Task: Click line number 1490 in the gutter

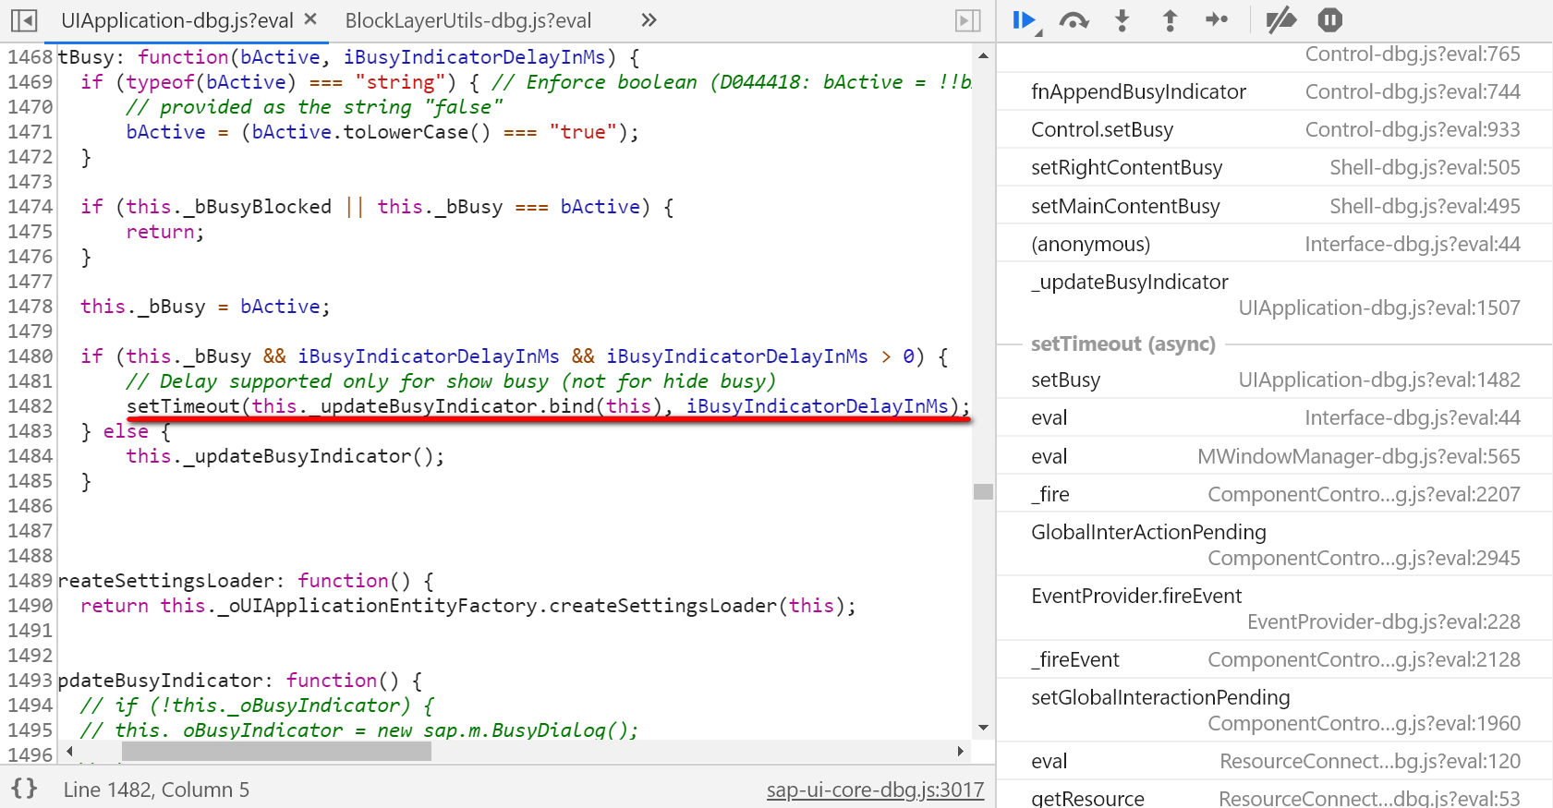Action: 30,606
